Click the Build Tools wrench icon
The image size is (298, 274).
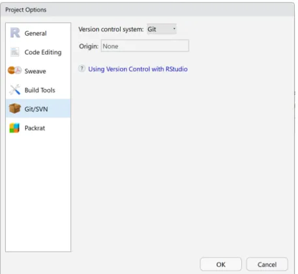pyautogui.click(x=15, y=89)
